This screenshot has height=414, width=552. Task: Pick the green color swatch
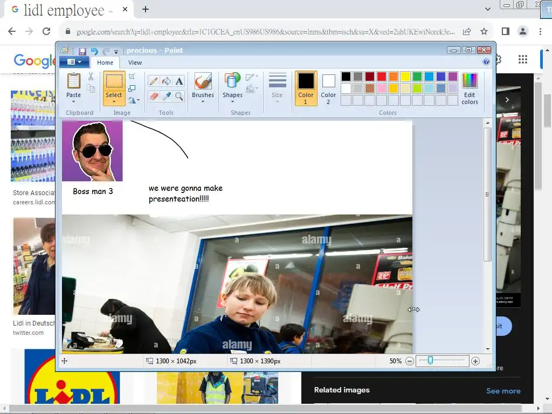417,77
